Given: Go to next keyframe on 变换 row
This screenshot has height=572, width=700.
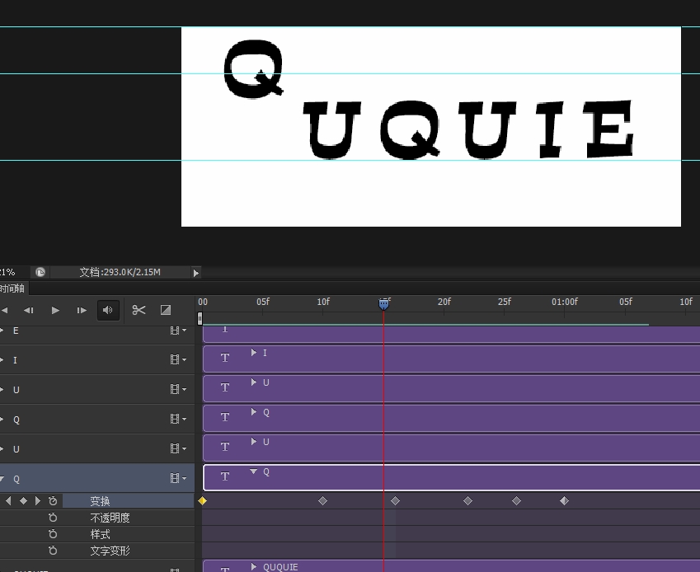Looking at the screenshot, I should tap(38, 501).
